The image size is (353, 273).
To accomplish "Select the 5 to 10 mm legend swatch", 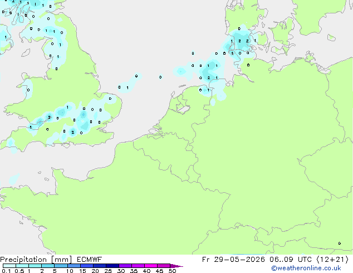I will click(x=61, y=266).
